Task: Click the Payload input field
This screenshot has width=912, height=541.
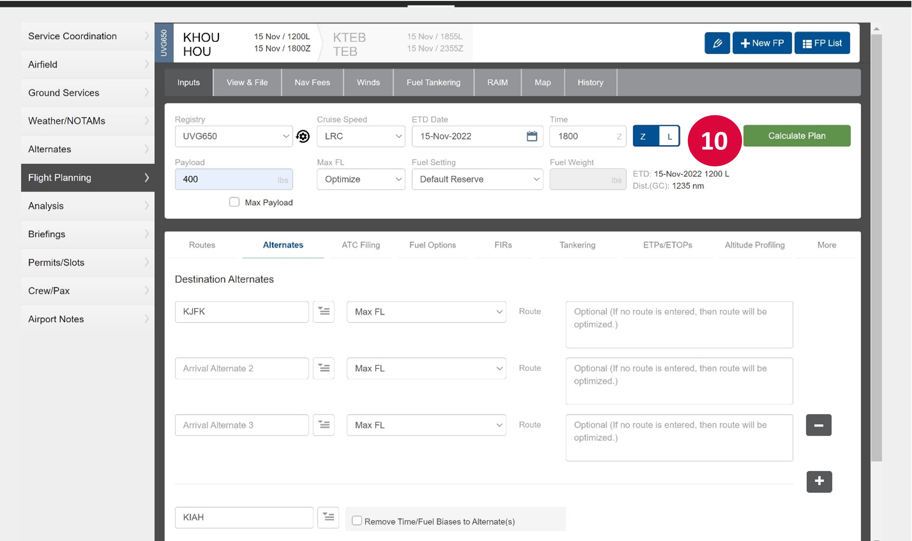Action: [234, 179]
